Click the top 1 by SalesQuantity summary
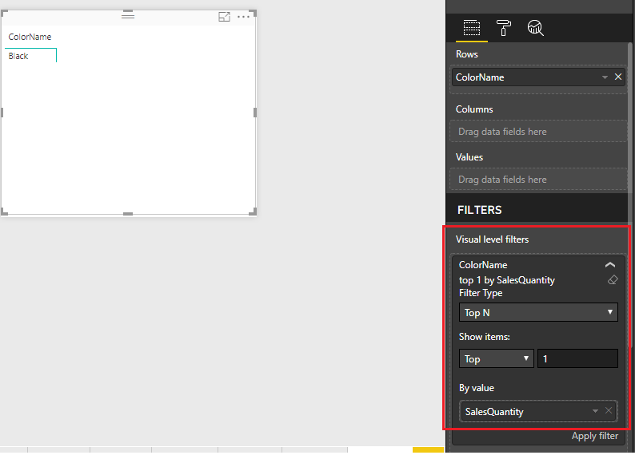The width and height of the screenshot is (635, 455). coord(506,280)
